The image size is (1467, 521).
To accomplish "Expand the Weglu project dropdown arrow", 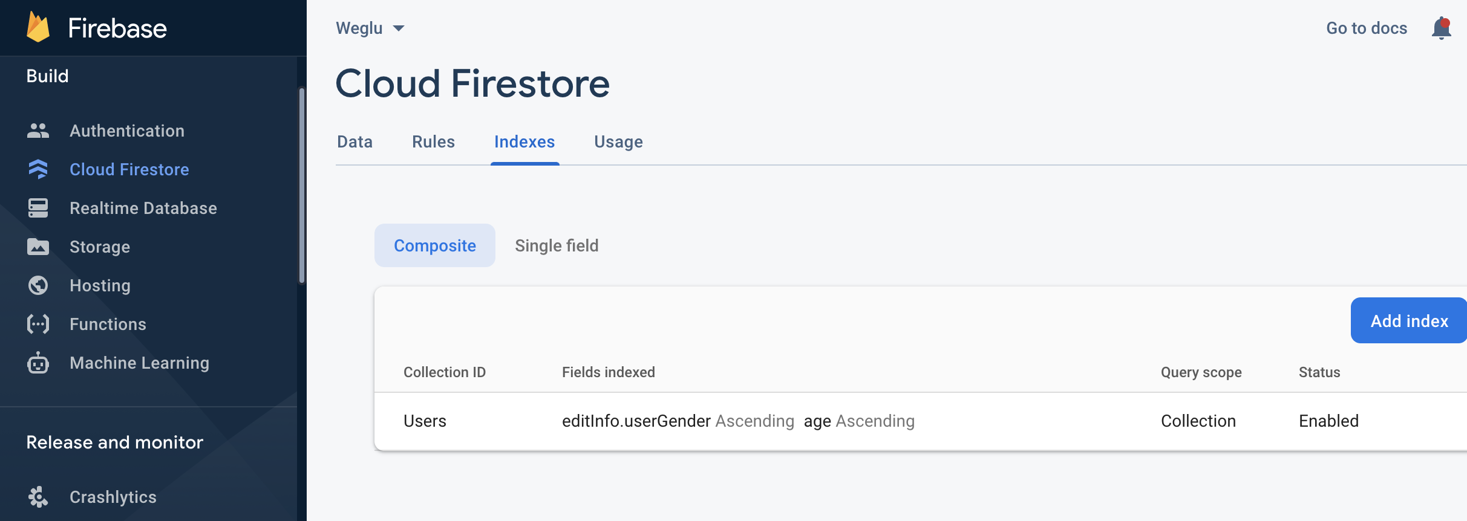I will (399, 28).
